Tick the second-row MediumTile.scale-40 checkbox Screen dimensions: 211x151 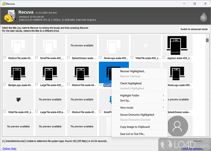(68, 84)
